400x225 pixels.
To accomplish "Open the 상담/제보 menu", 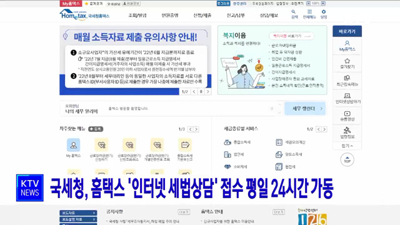I will click(269, 15).
